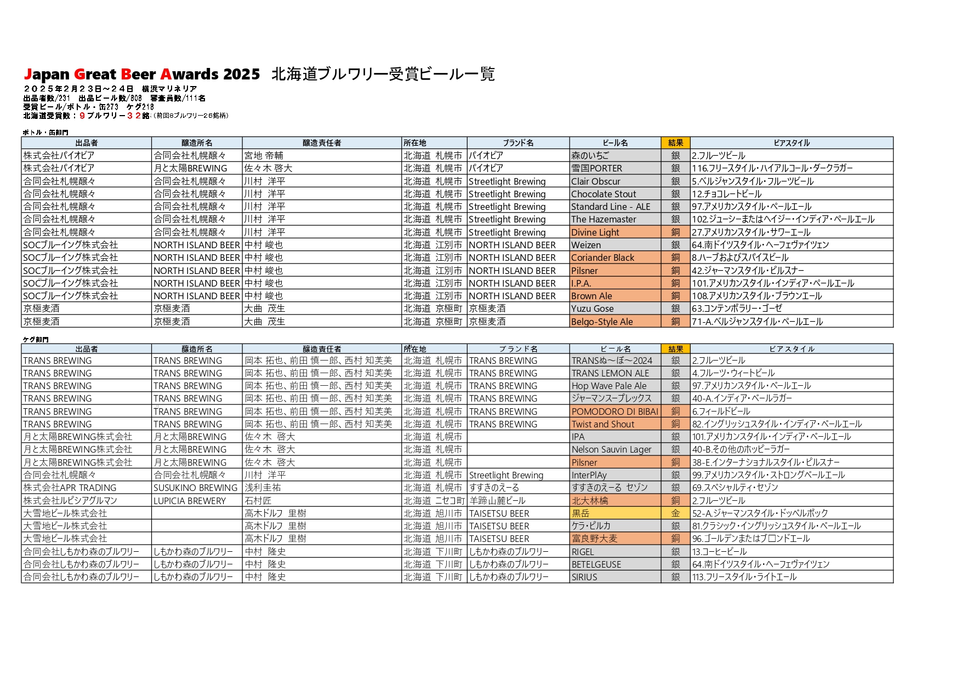
Task: Select the brewer name 浅利圭祐
Action: click(x=263, y=488)
